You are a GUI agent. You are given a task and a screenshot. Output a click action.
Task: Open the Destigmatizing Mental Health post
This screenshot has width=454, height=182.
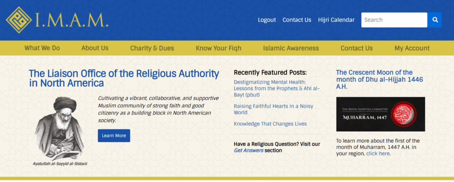click(x=277, y=88)
